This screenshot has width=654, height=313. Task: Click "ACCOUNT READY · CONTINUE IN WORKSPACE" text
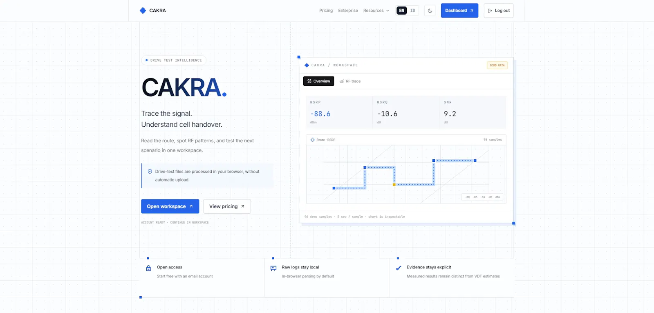click(175, 223)
